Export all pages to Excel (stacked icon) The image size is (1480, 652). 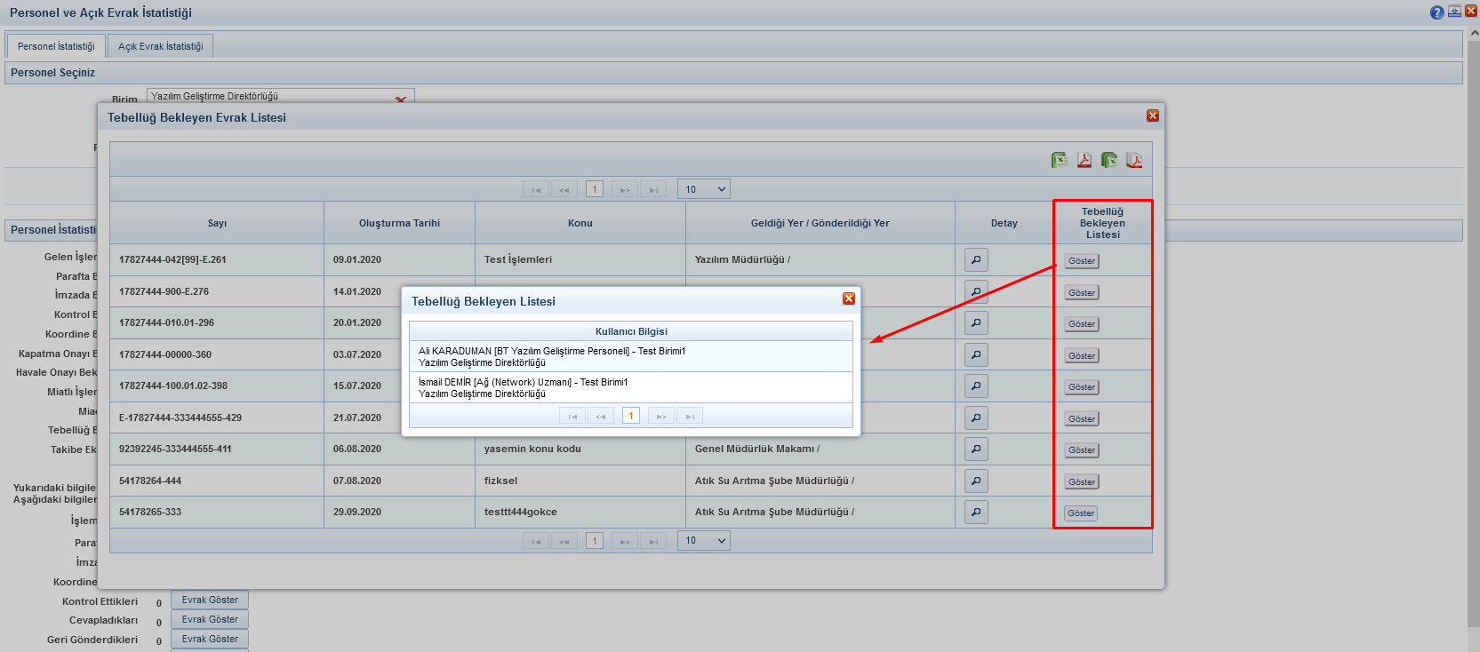coord(1108,160)
